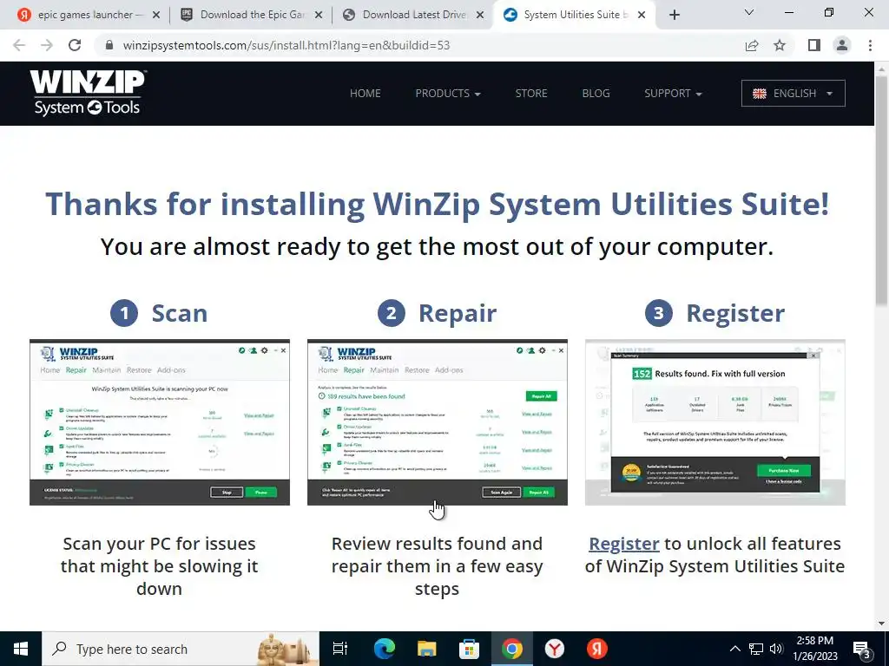The image size is (889, 666).
Task: Close the Download Latest Driver tab
Action: (x=480, y=15)
